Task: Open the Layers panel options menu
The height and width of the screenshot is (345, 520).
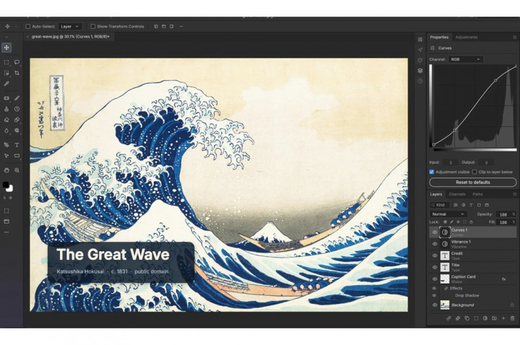Action: [514, 194]
